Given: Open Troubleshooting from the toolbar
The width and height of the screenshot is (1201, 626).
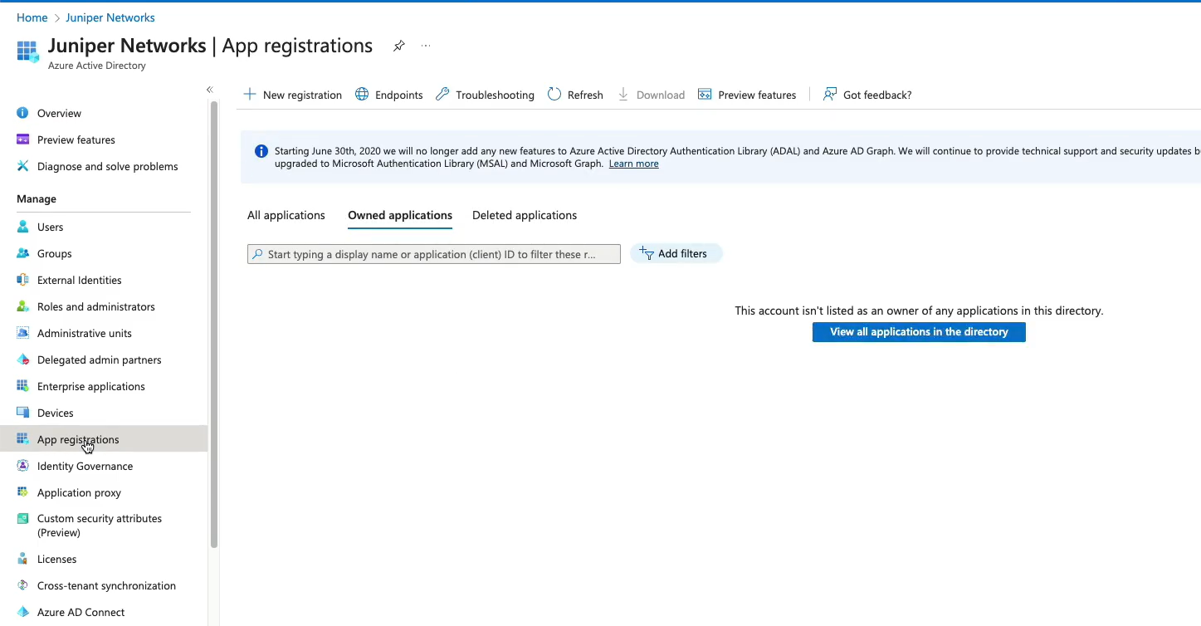Looking at the screenshot, I should [x=486, y=95].
